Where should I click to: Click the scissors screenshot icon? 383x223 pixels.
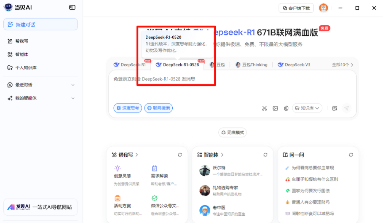click(x=265, y=108)
